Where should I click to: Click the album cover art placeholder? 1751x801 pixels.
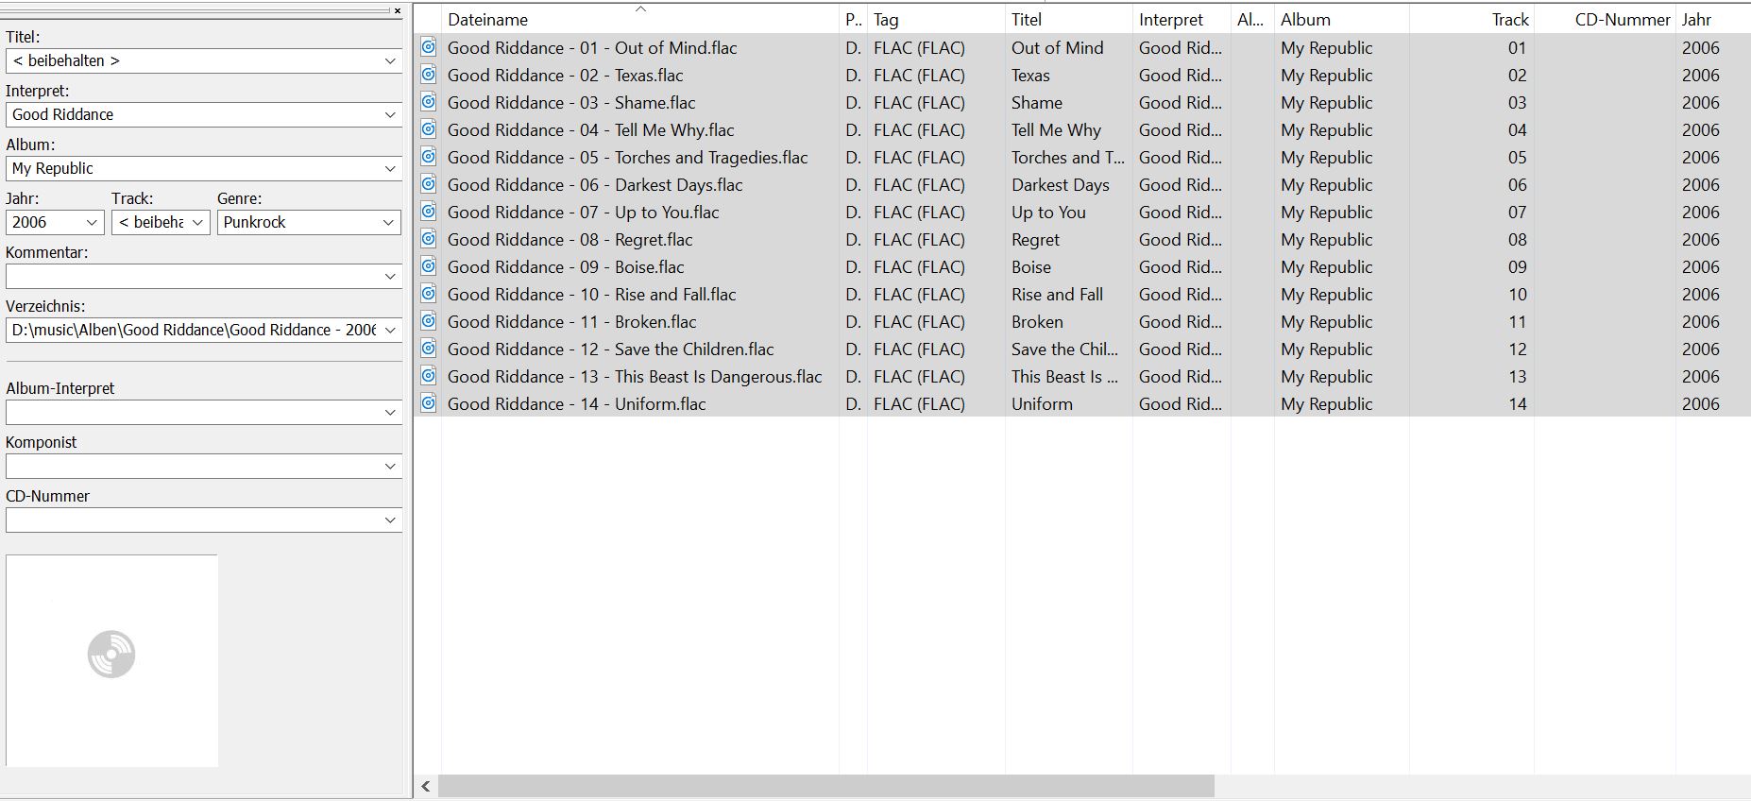(x=111, y=660)
